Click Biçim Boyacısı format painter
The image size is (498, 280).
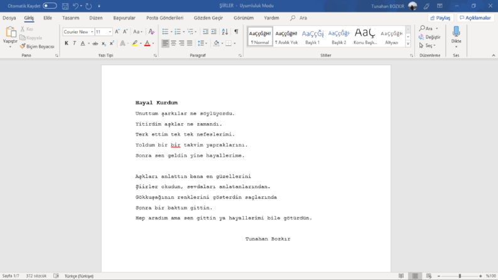point(37,46)
